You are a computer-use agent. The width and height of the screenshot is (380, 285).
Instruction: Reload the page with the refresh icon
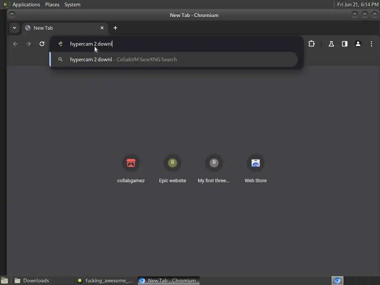click(42, 44)
